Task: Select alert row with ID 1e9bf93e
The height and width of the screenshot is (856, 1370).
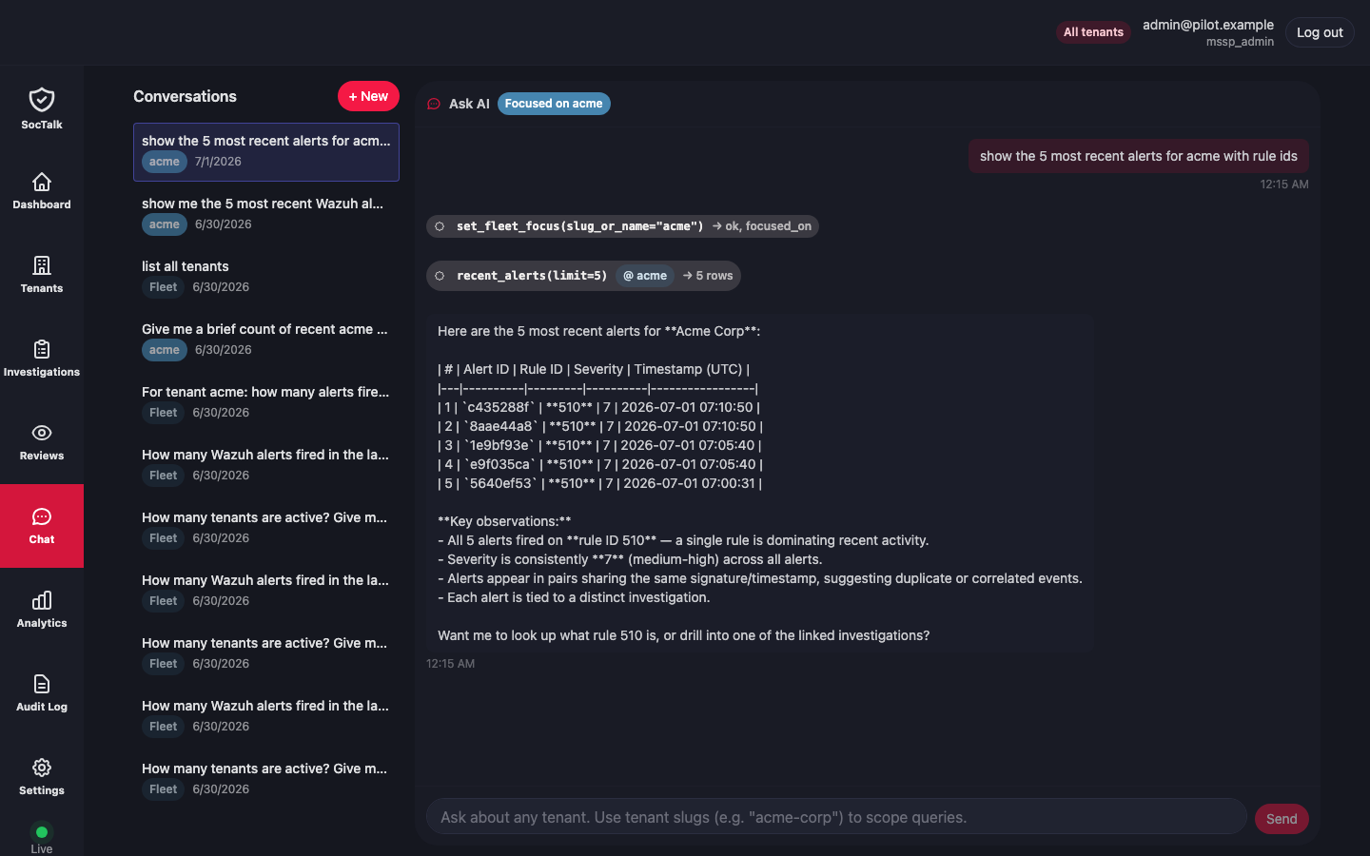Action: pyautogui.click(x=599, y=445)
